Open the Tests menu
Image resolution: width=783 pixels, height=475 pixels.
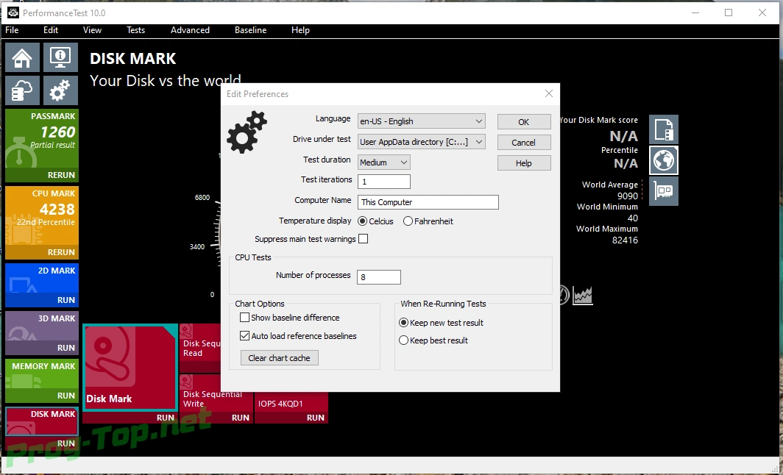[x=136, y=30]
